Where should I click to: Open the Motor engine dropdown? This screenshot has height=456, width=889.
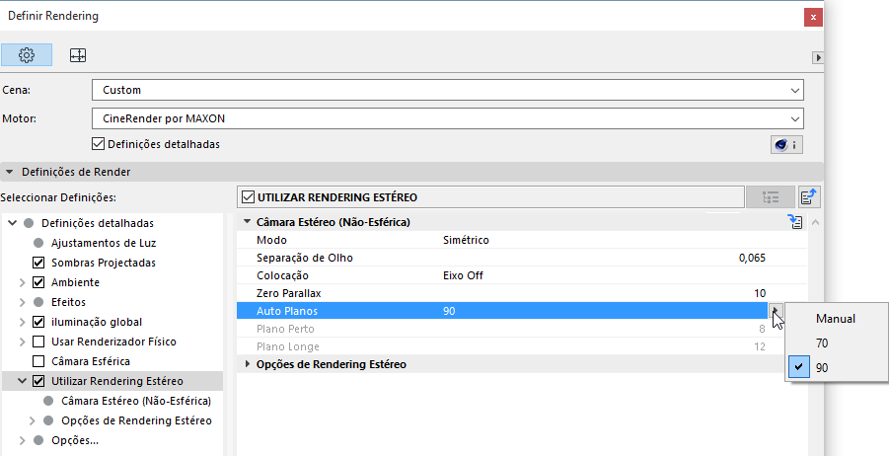(x=447, y=118)
